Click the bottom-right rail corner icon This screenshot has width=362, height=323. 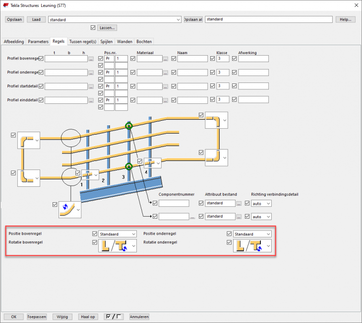tap(213, 158)
